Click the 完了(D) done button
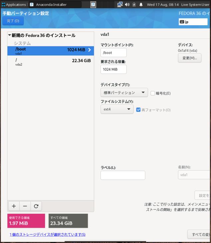The height and width of the screenshot is (243, 211). click(13, 21)
